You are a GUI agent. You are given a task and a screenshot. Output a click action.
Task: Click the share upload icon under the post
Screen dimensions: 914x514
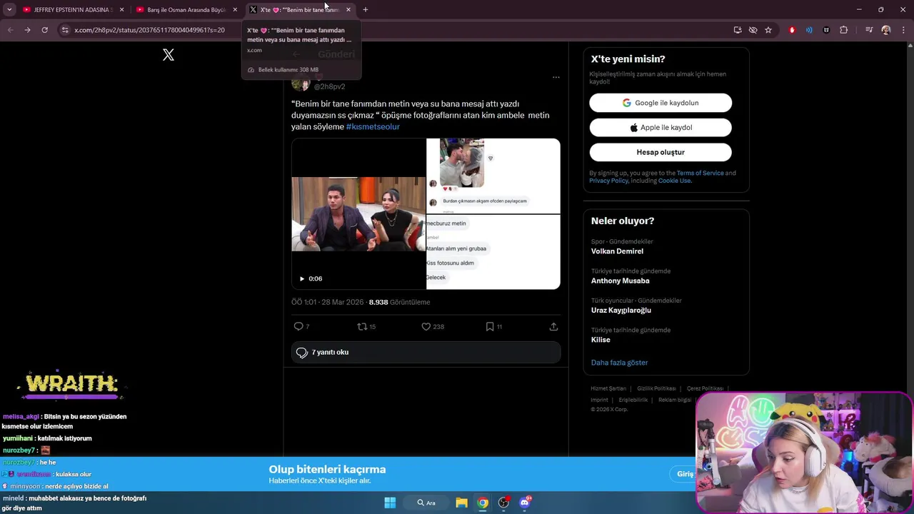pyautogui.click(x=553, y=326)
